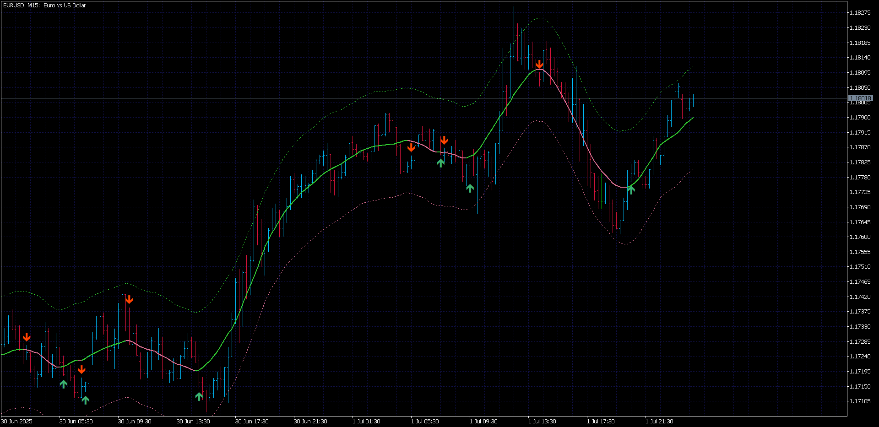Click the 30 Jun 13:30 time label
The image size is (879, 427).
(193, 422)
